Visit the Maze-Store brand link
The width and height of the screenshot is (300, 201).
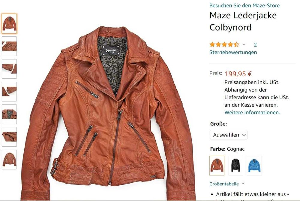click(x=244, y=5)
